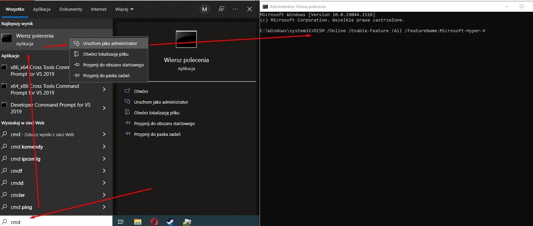
Task: Click the Task View taskbar icon
Action: click(x=121, y=222)
